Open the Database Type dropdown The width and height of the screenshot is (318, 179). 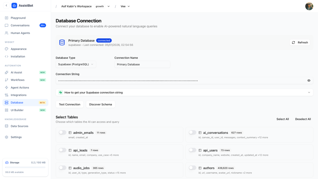coord(76,64)
